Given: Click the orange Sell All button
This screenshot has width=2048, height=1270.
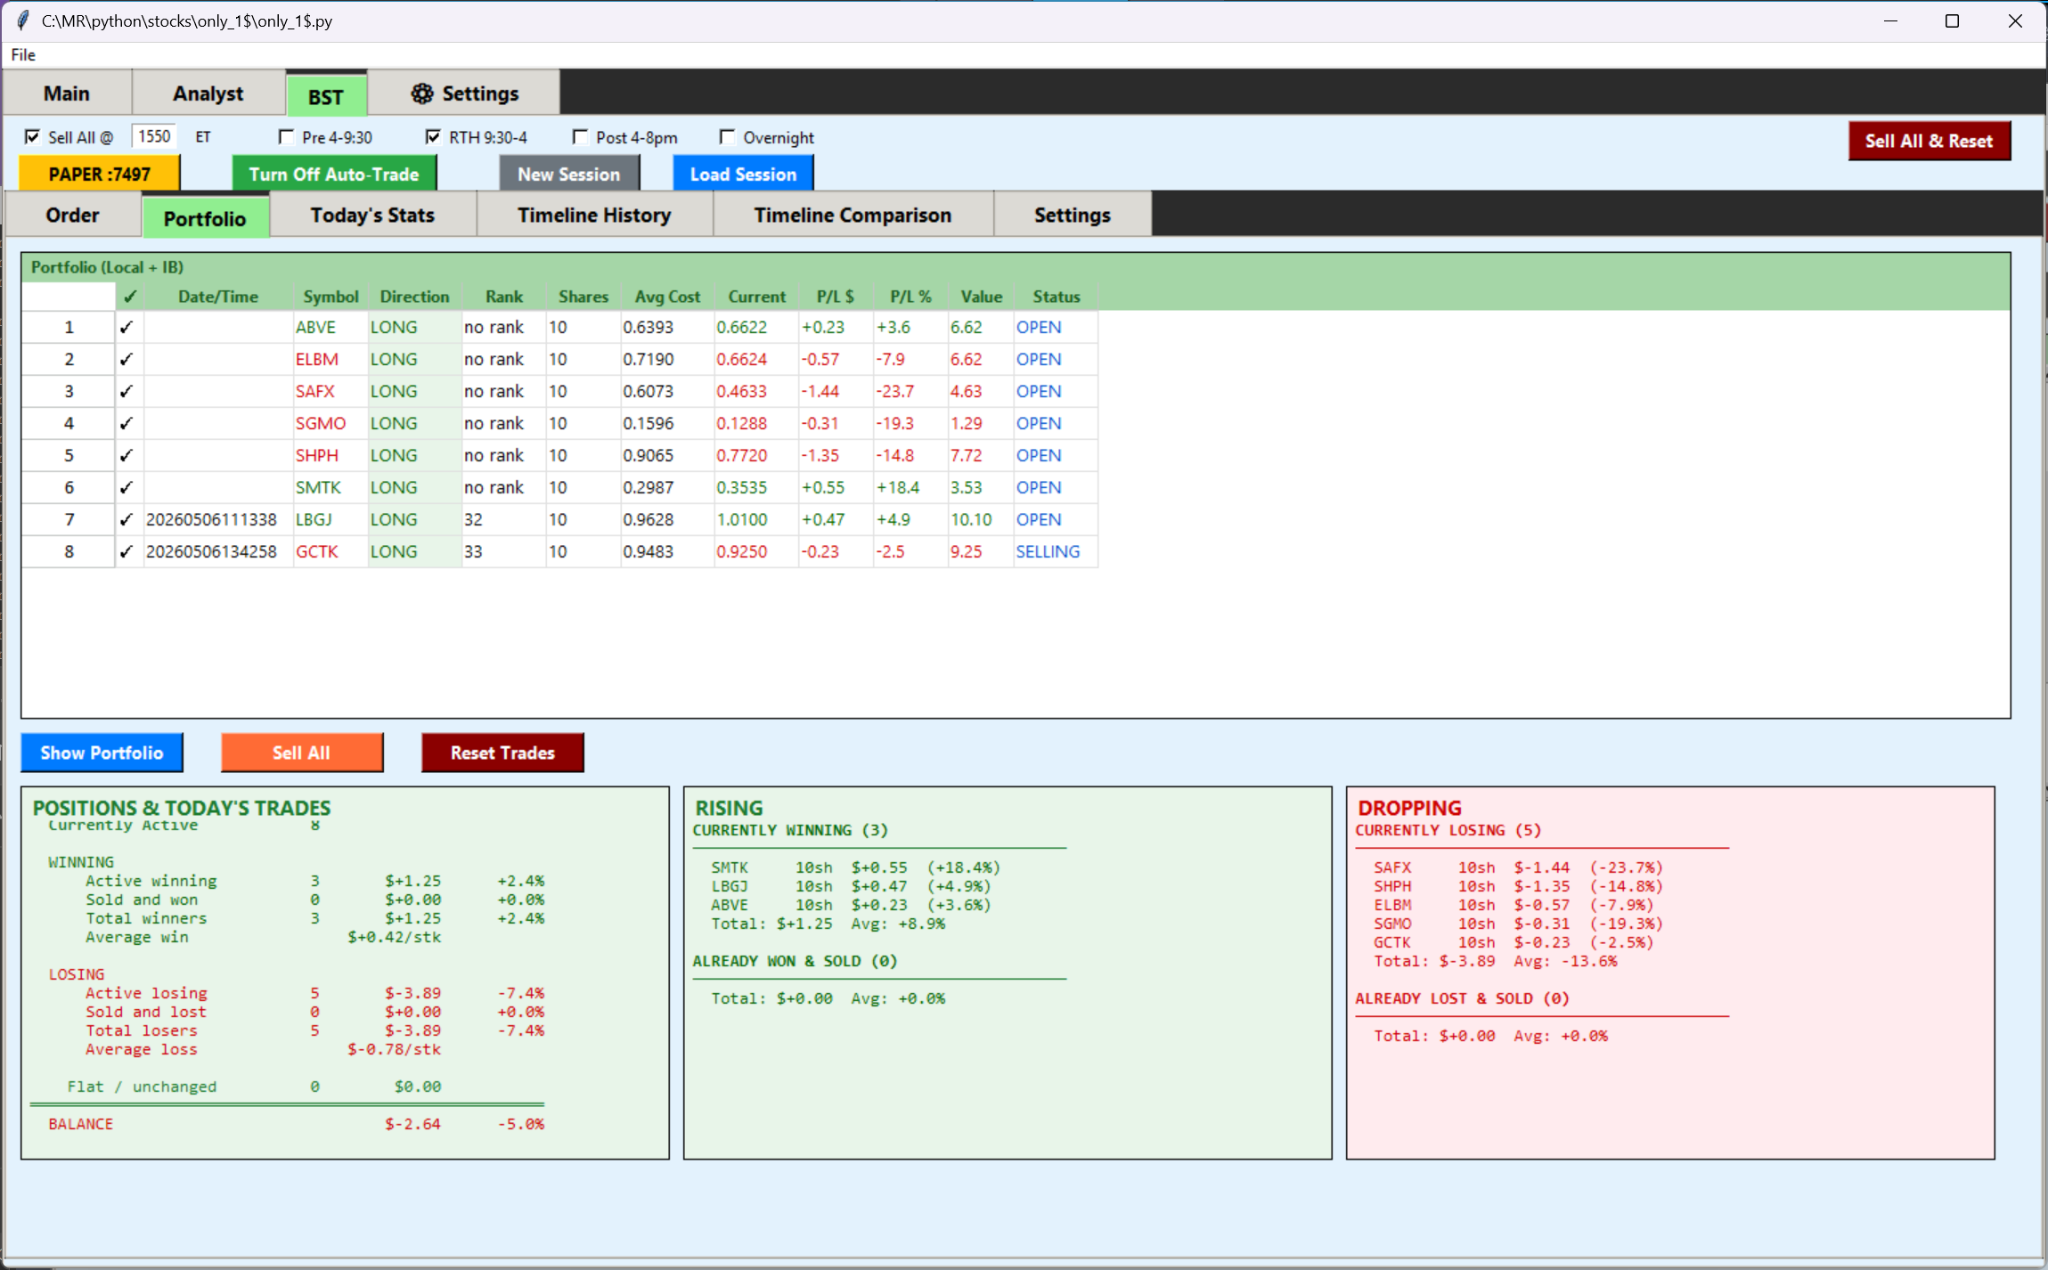Looking at the screenshot, I should (x=302, y=753).
